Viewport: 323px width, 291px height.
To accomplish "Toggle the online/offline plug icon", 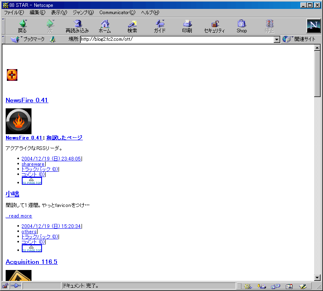I will pyautogui.click(x=16, y=286).
